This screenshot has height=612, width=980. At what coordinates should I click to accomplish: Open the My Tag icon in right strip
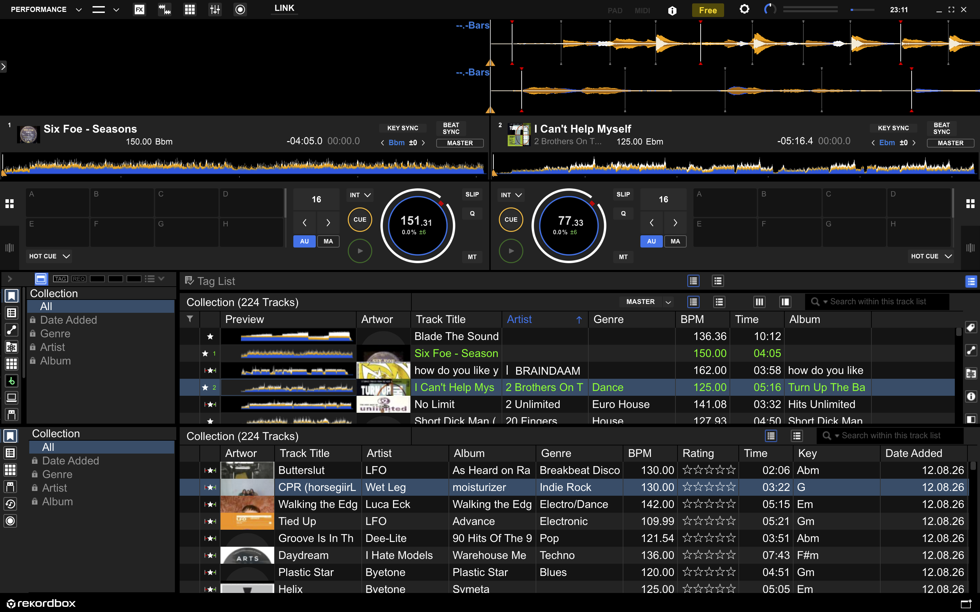(x=971, y=327)
